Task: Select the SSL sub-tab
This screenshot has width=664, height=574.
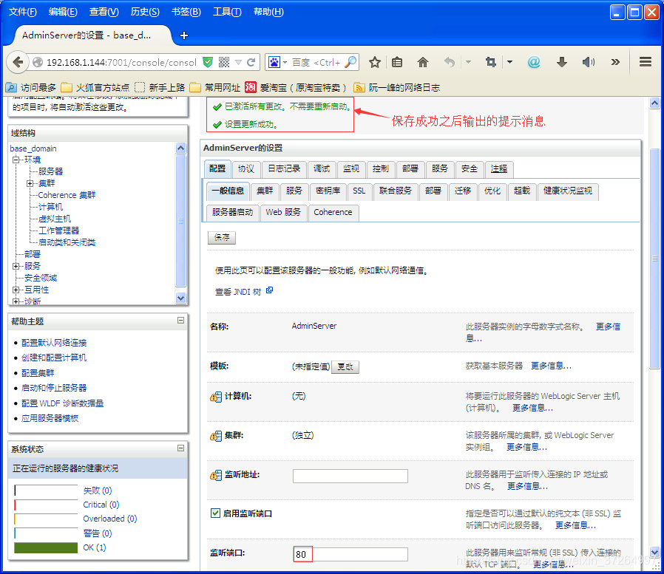Action: [359, 191]
